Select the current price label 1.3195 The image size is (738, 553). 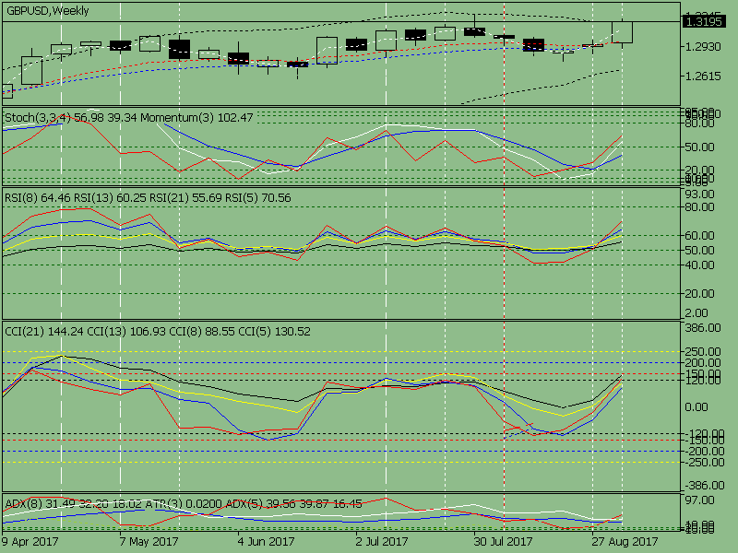(704, 21)
